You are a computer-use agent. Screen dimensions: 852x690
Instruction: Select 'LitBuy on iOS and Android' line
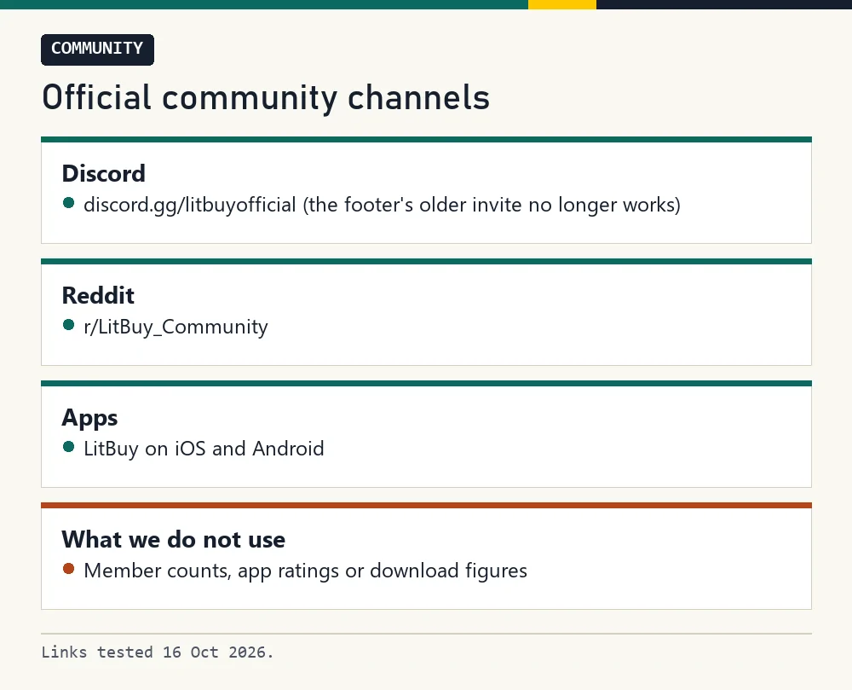pyautogui.click(x=204, y=449)
